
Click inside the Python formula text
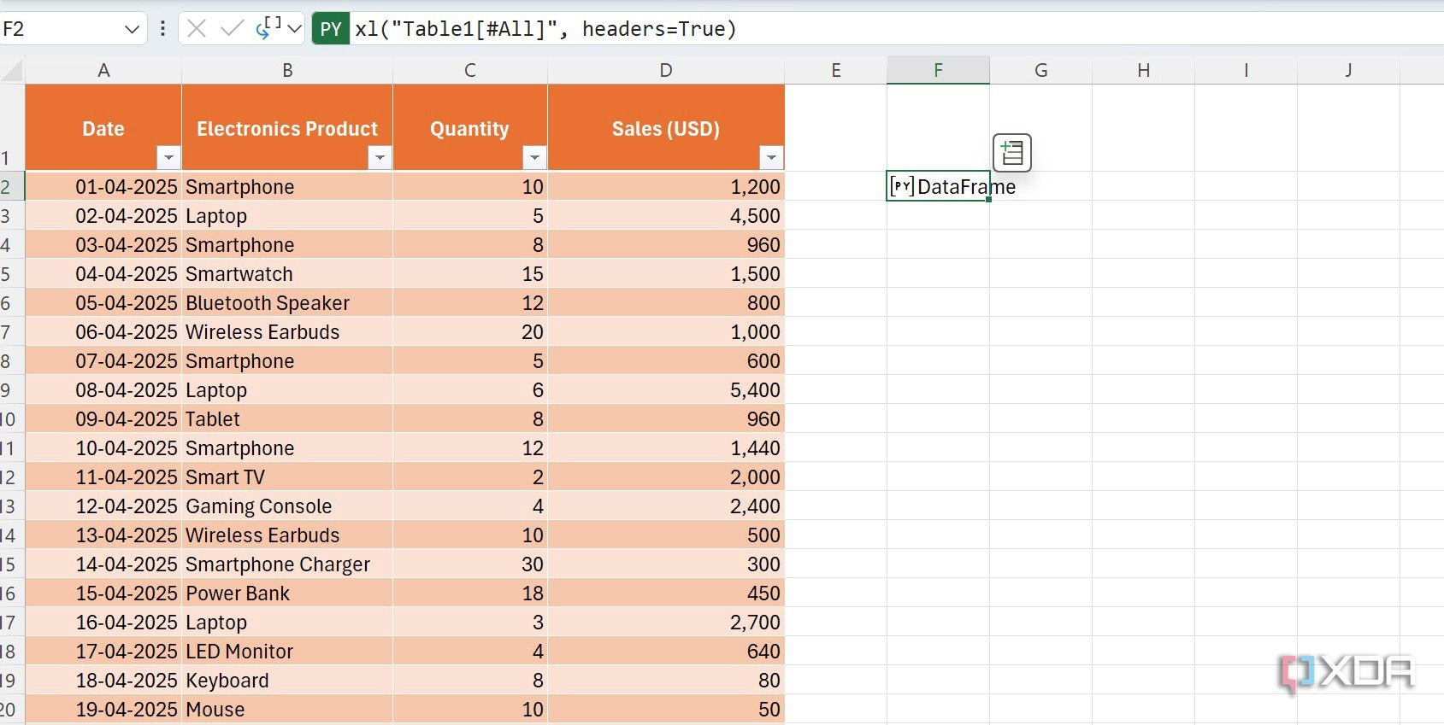tap(545, 29)
